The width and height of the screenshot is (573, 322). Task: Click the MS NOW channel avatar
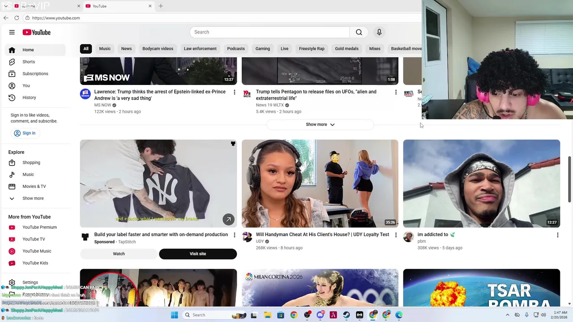pos(85,93)
